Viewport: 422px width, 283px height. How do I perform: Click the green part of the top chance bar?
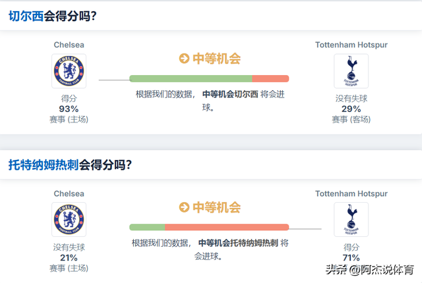click(x=191, y=79)
